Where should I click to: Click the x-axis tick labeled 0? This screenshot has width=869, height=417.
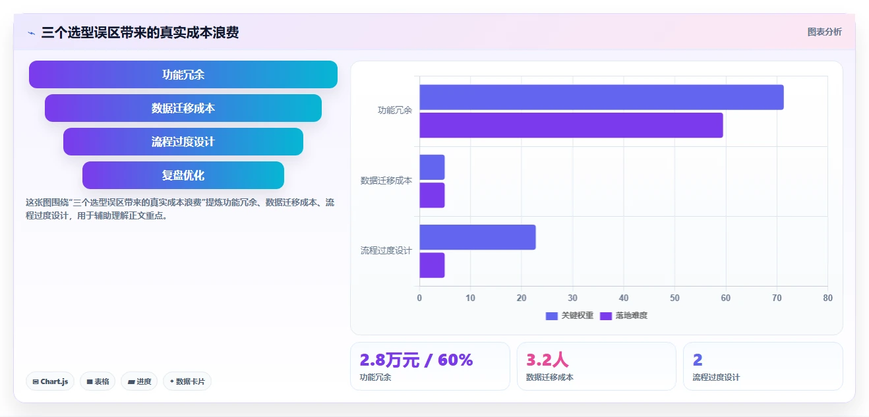[419, 298]
